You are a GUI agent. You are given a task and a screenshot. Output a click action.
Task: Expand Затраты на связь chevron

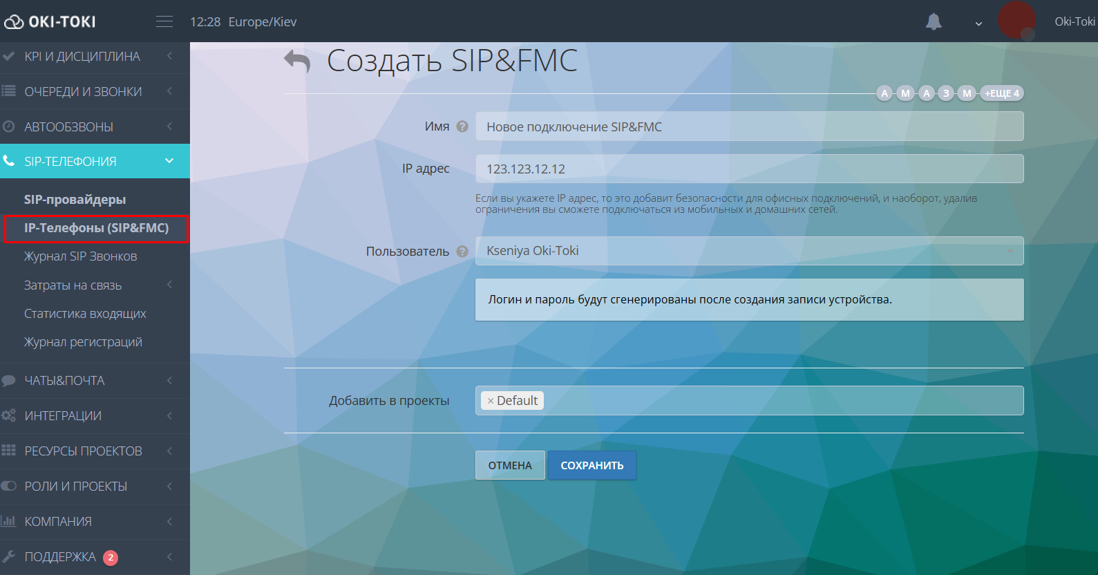coord(169,285)
